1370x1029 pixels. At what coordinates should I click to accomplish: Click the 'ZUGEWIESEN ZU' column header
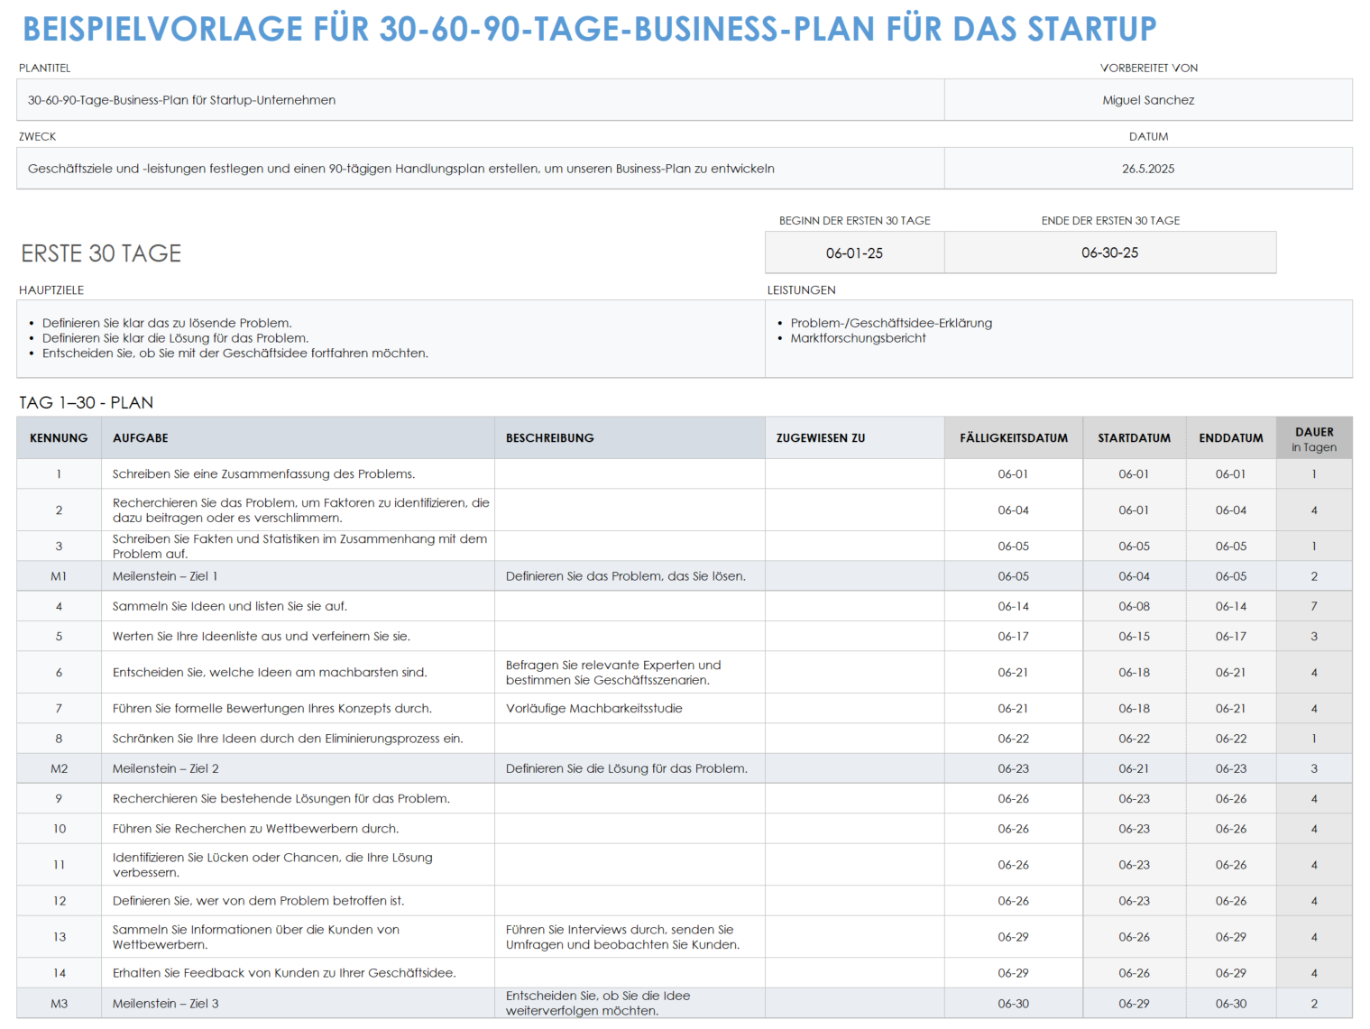click(x=854, y=437)
